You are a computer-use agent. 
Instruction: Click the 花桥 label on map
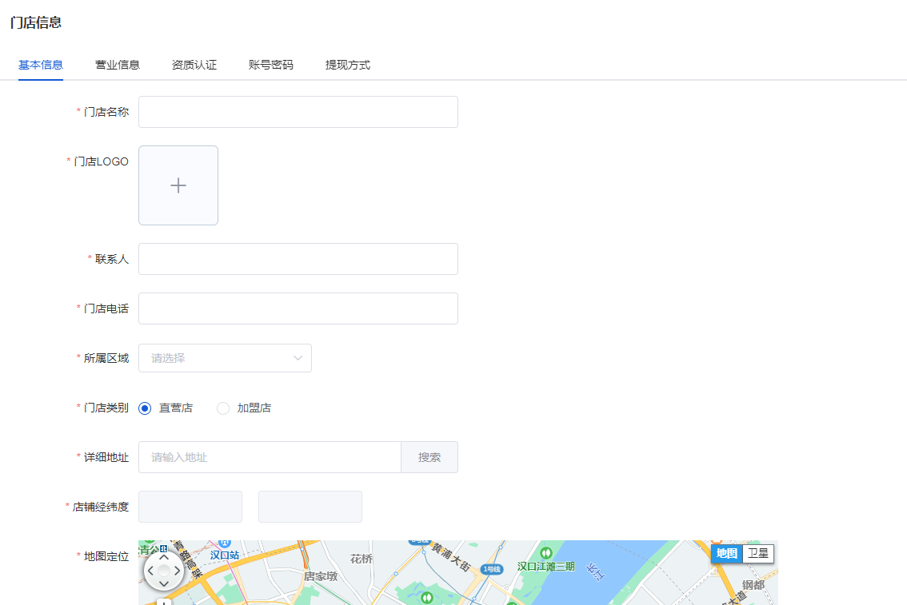pyautogui.click(x=362, y=559)
